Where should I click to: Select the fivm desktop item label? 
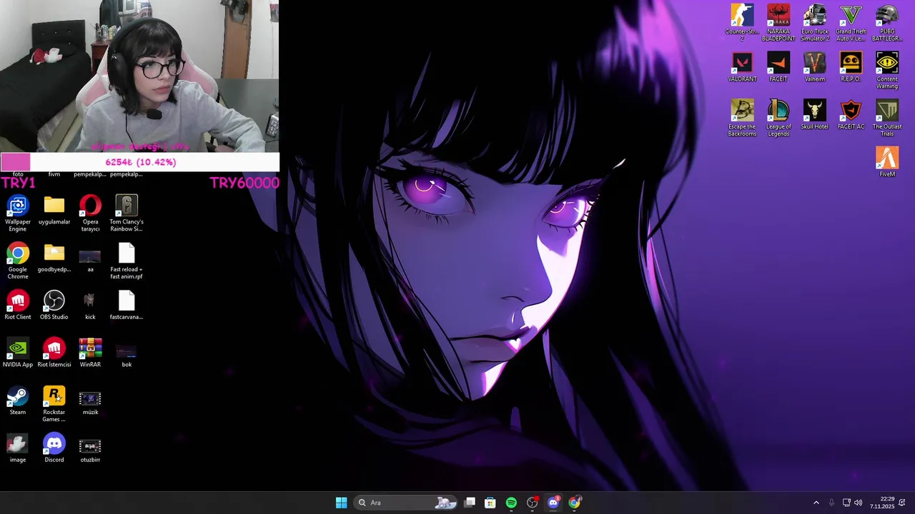(54, 174)
